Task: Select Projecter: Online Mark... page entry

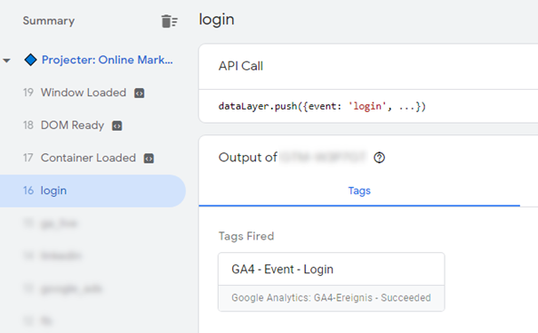Action: (x=107, y=60)
